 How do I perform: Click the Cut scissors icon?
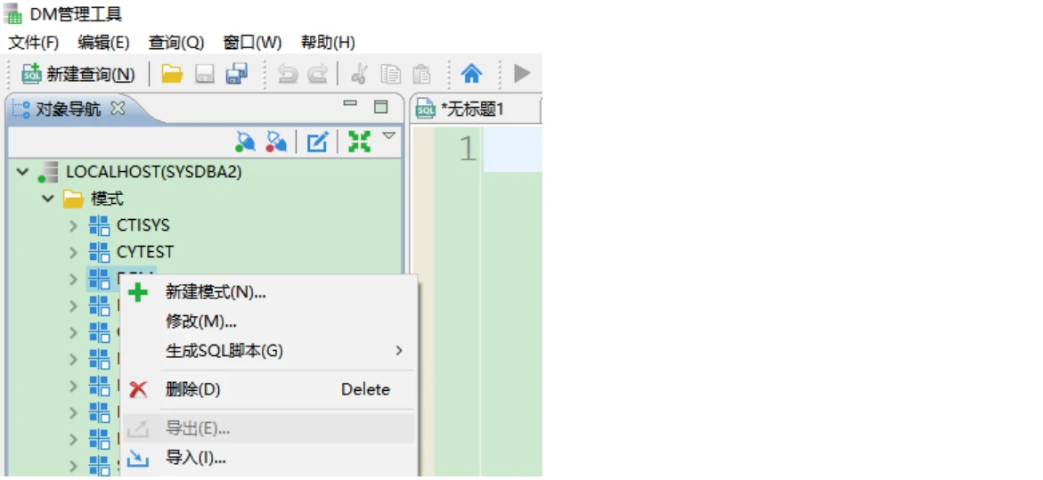click(359, 74)
